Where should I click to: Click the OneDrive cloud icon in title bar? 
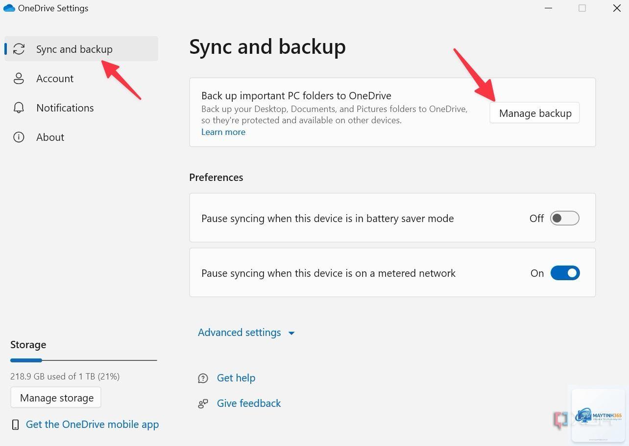(9, 8)
